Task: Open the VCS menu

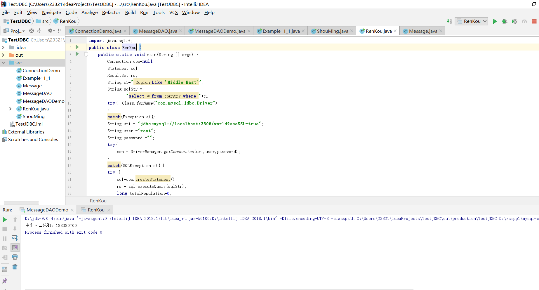Action: coord(173,12)
